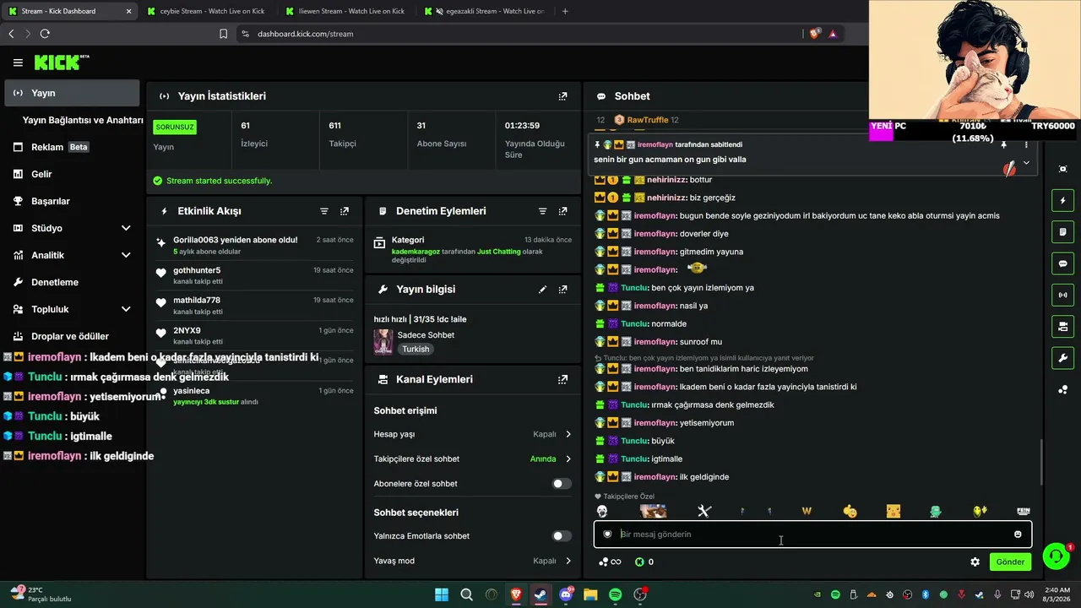Select the gold W emote

(x=807, y=511)
